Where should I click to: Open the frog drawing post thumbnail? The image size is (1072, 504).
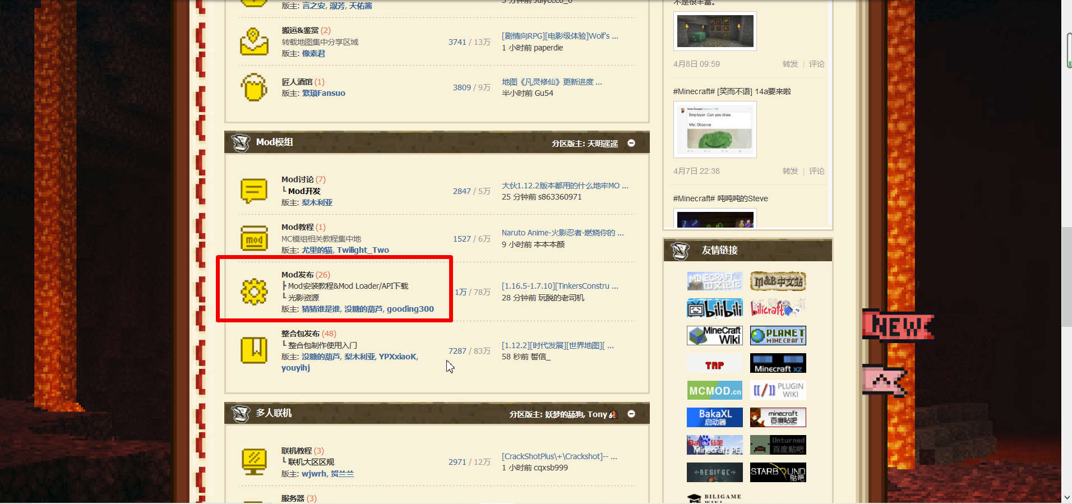click(715, 130)
